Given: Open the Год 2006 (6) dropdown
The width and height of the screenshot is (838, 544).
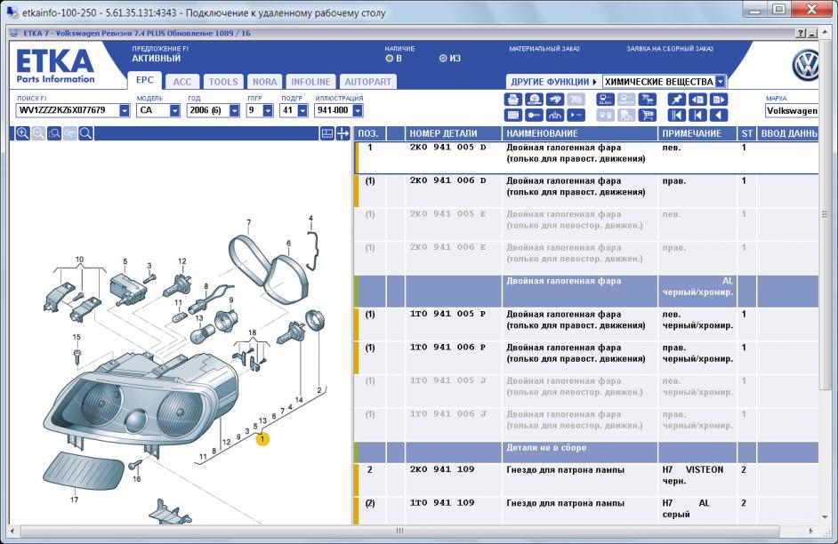Looking at the screenshot, I should tap(234, 110).
